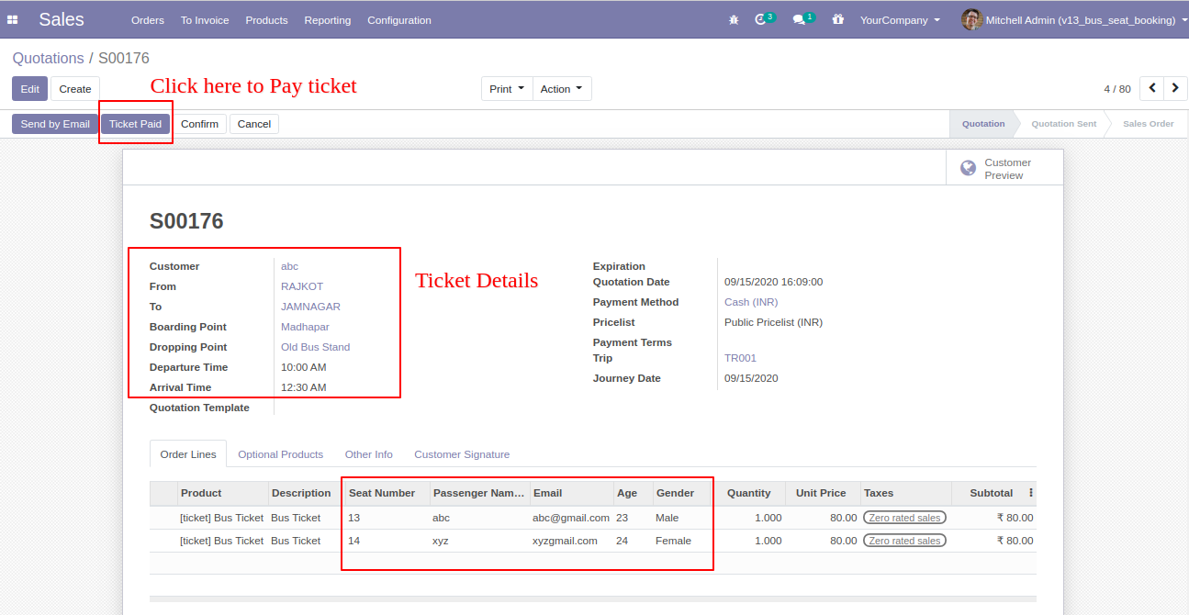The width and height of the screenshot is (1189, 615).
Task: Expand the YourCompany company switcher
Action: point(900,20)
